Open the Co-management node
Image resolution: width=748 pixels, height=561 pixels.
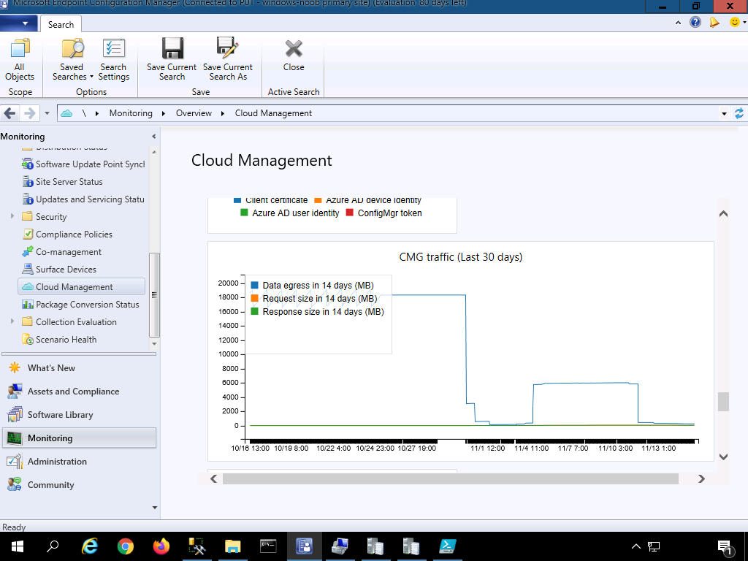pos(62,252)
